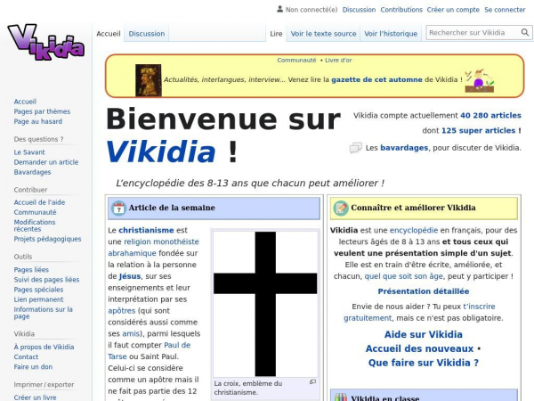Open the Contact link

tap(26, 356)
